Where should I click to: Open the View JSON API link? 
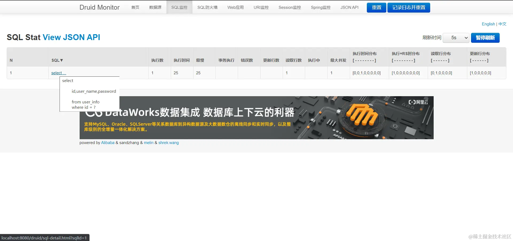tap(71, 37)
